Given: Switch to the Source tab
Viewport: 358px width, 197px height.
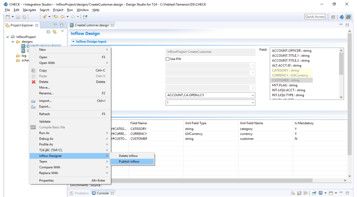Looking at the screenshot, I should (95, 185).
